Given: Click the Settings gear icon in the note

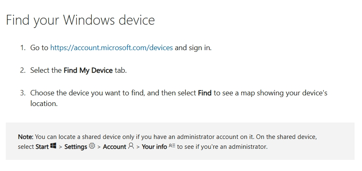Looking at the screenshot, I should [x=92, y=146].
